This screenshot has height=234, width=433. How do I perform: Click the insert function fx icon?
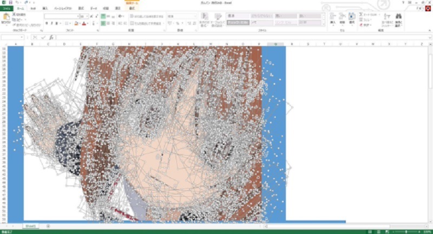pos(51,37)
